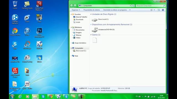Open Adobe Flash Media Live shortcut
177x99 pixels.
39,5
